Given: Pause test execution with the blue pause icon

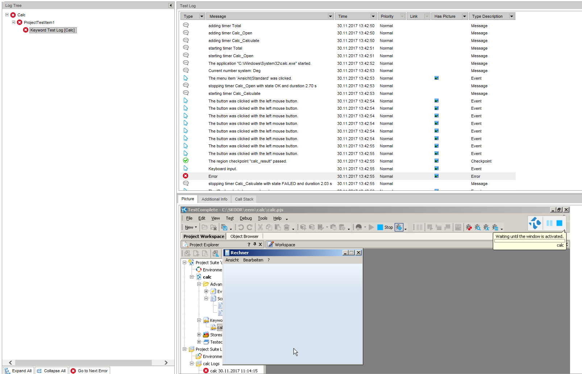Looking at the screenshot, I should coord(549,223).
